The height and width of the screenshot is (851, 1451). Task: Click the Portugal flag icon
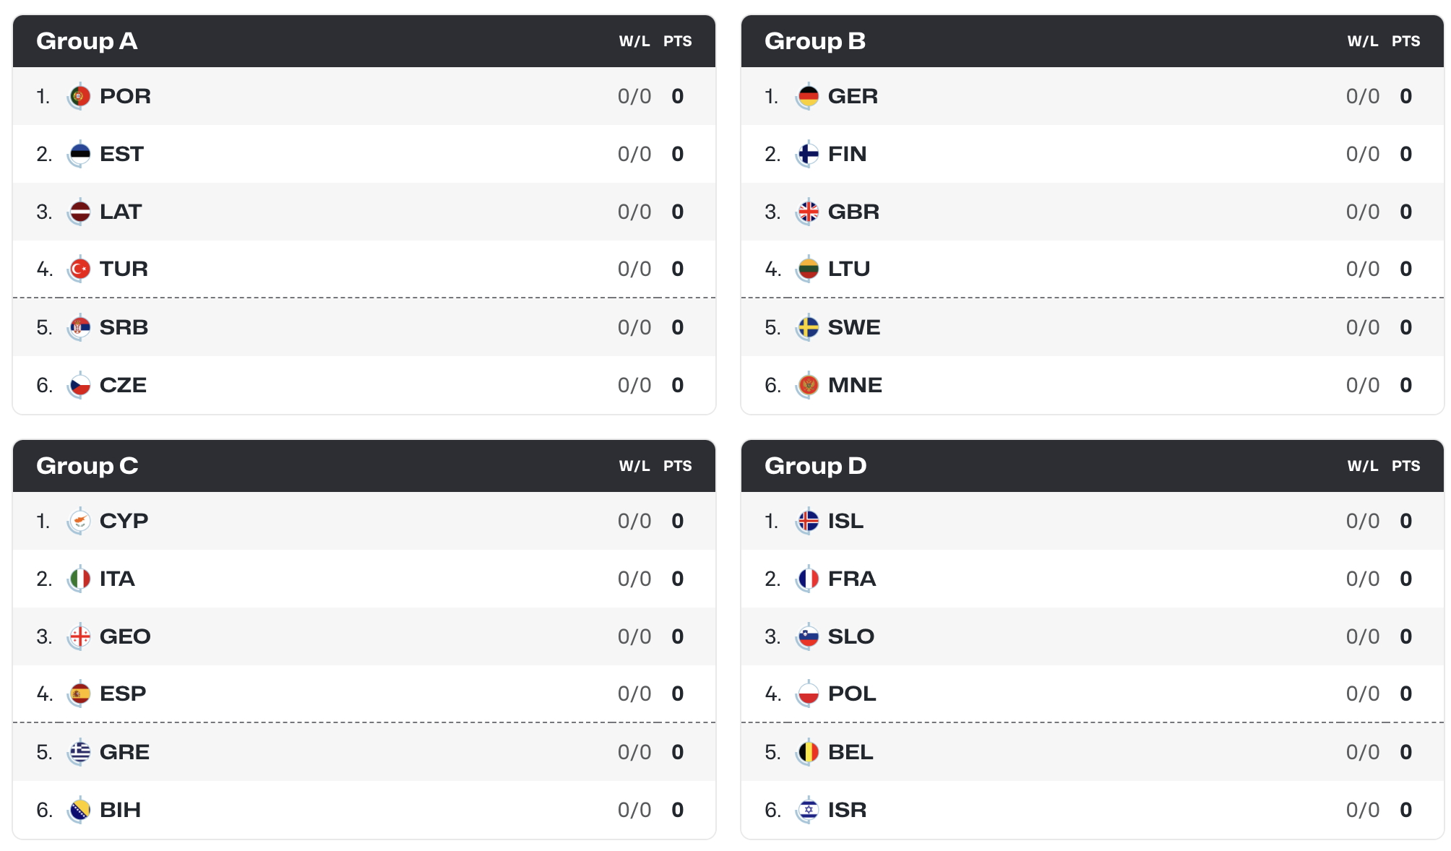[79, 96]
